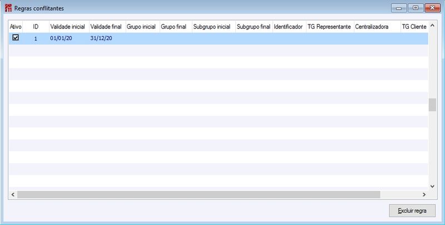Click the TG Representante column header
The image size is (445, 225).
pos(330,27)
